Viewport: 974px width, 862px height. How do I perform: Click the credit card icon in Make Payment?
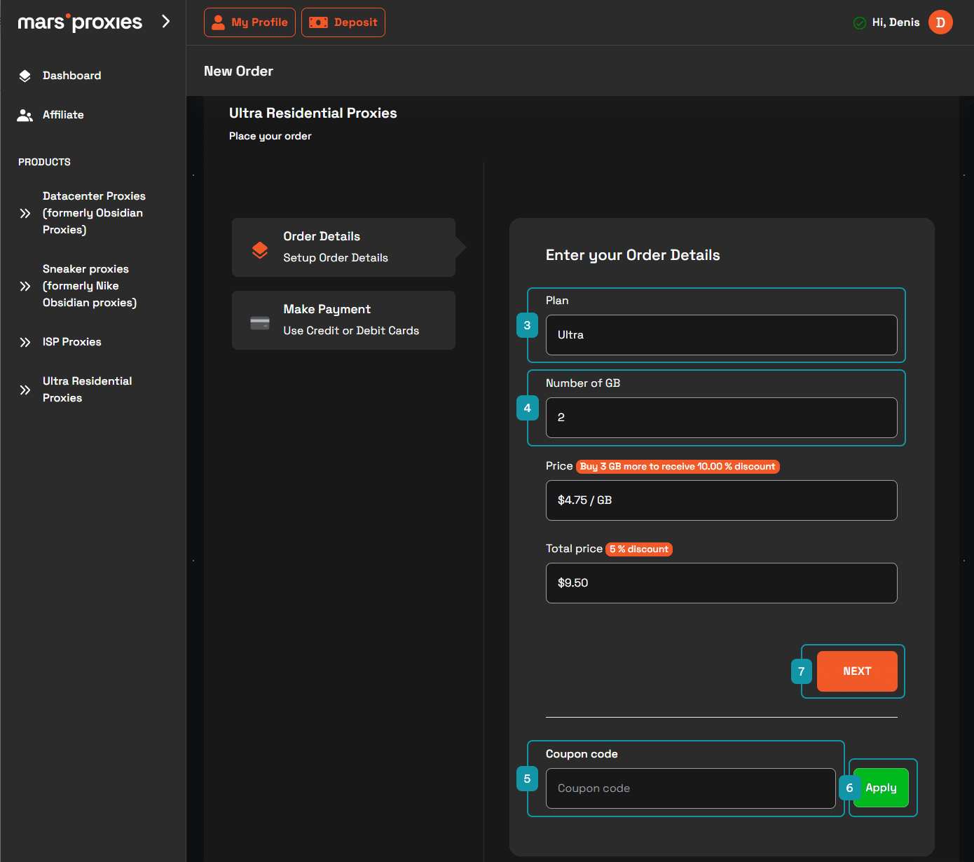[260, 323]
